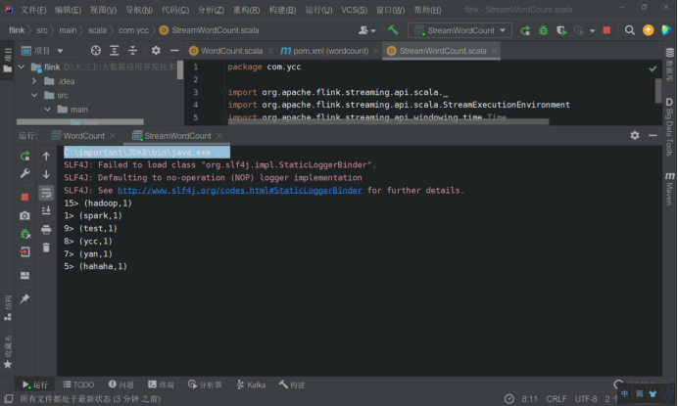The image size is (678, 406).
Task: Rerun using the run panel green arrow
Action: [x=25, y=156]
